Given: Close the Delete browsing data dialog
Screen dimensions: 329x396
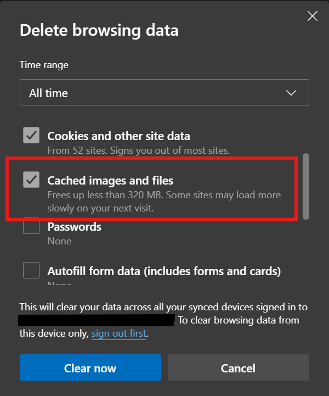Looking at the screenshot, I should (313, 16).
